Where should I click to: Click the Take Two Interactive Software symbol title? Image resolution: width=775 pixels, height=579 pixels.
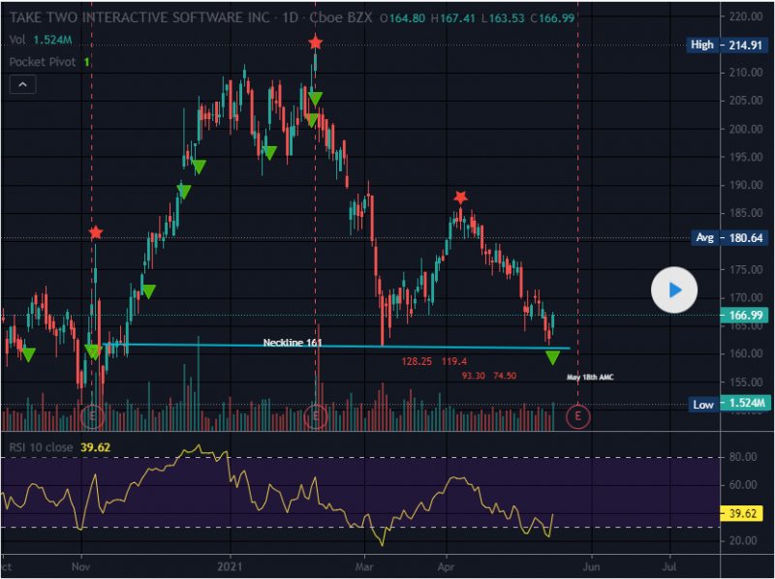click(139, 17)
